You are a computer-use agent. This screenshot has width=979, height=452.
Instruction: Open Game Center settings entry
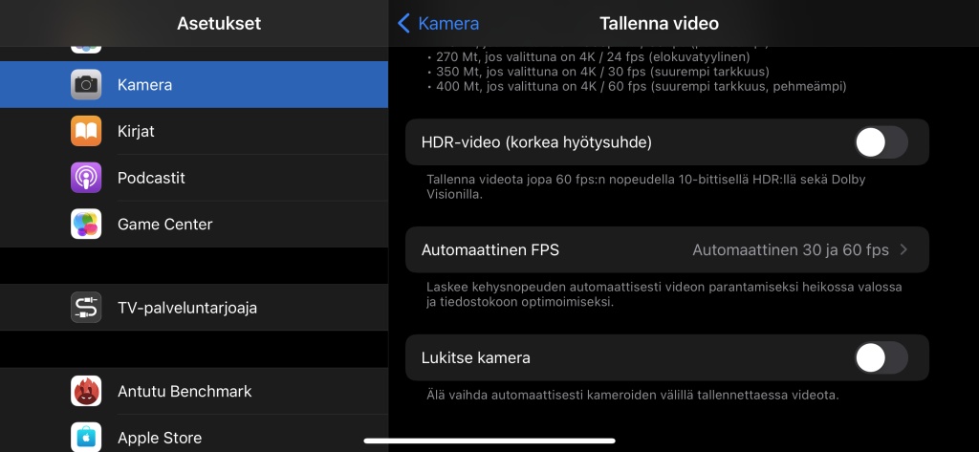coord(194,225)
